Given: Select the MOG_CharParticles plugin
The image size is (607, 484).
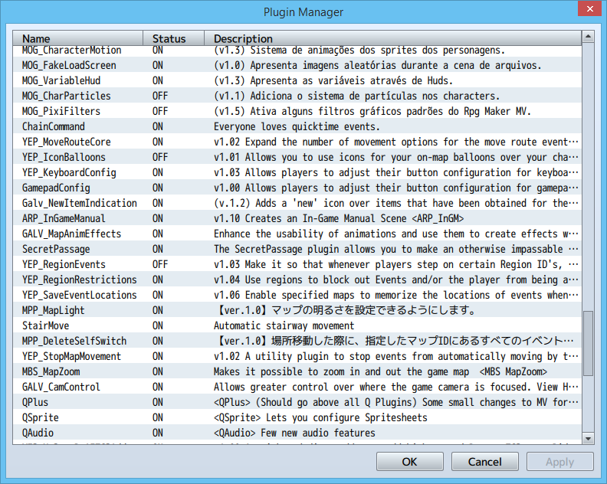Looking at the screenshot, I should (297, 96).
